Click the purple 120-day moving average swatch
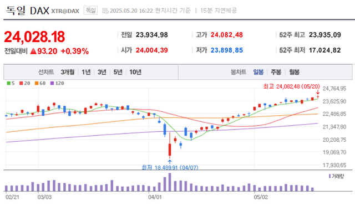The width and height of the screenshot is (355, 206). point(52,83)
